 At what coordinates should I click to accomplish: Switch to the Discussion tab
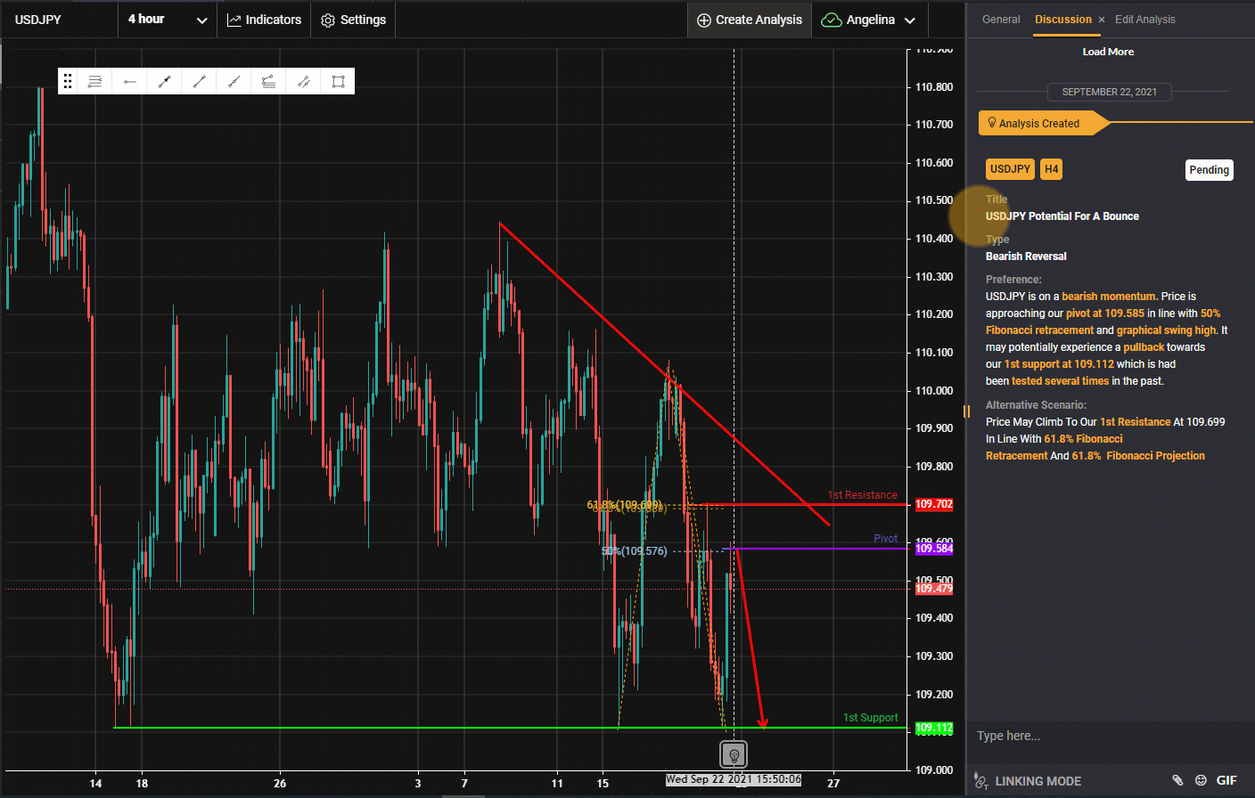click(x=1063, y=20)
